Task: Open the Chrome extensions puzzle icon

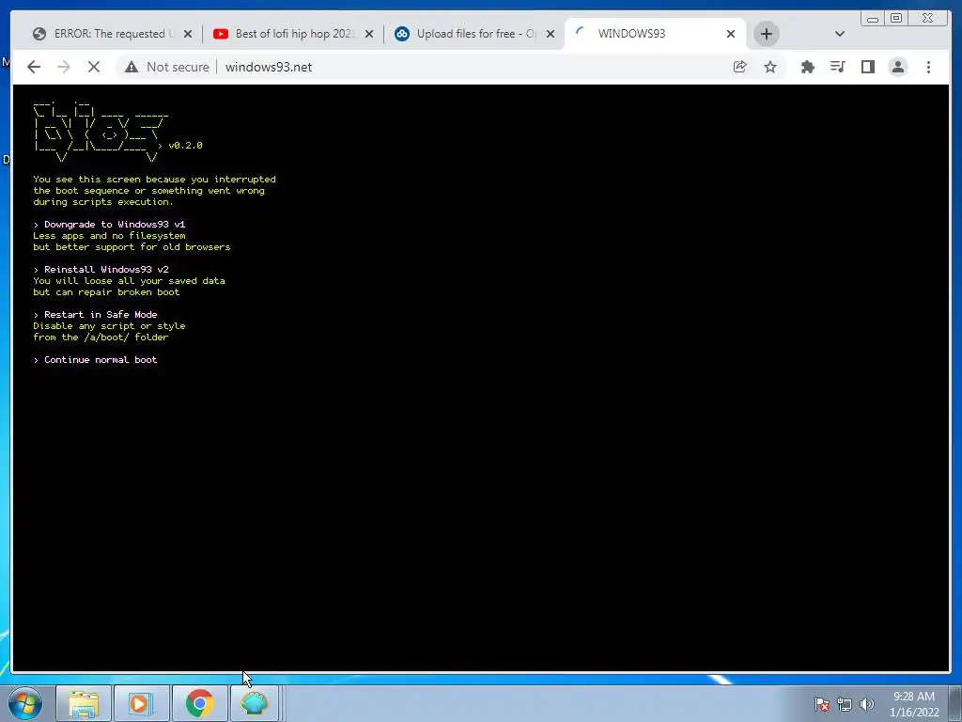Action: click(807, 67)
